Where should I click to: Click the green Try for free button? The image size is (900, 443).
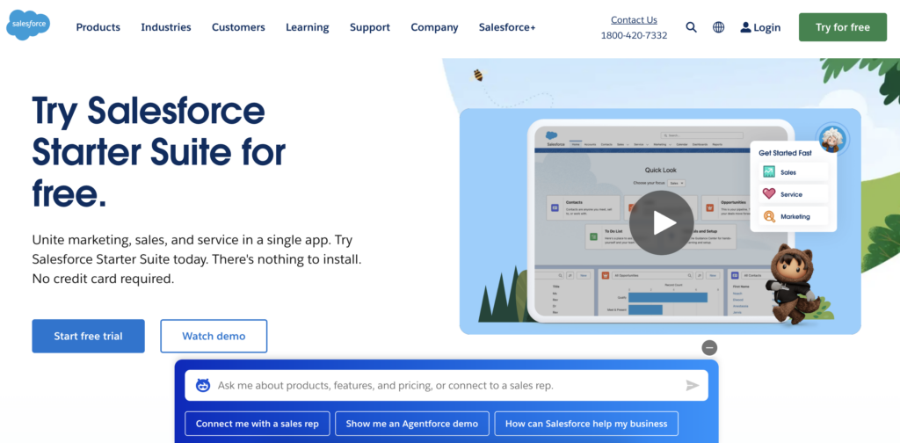click(x=843, y=27)
